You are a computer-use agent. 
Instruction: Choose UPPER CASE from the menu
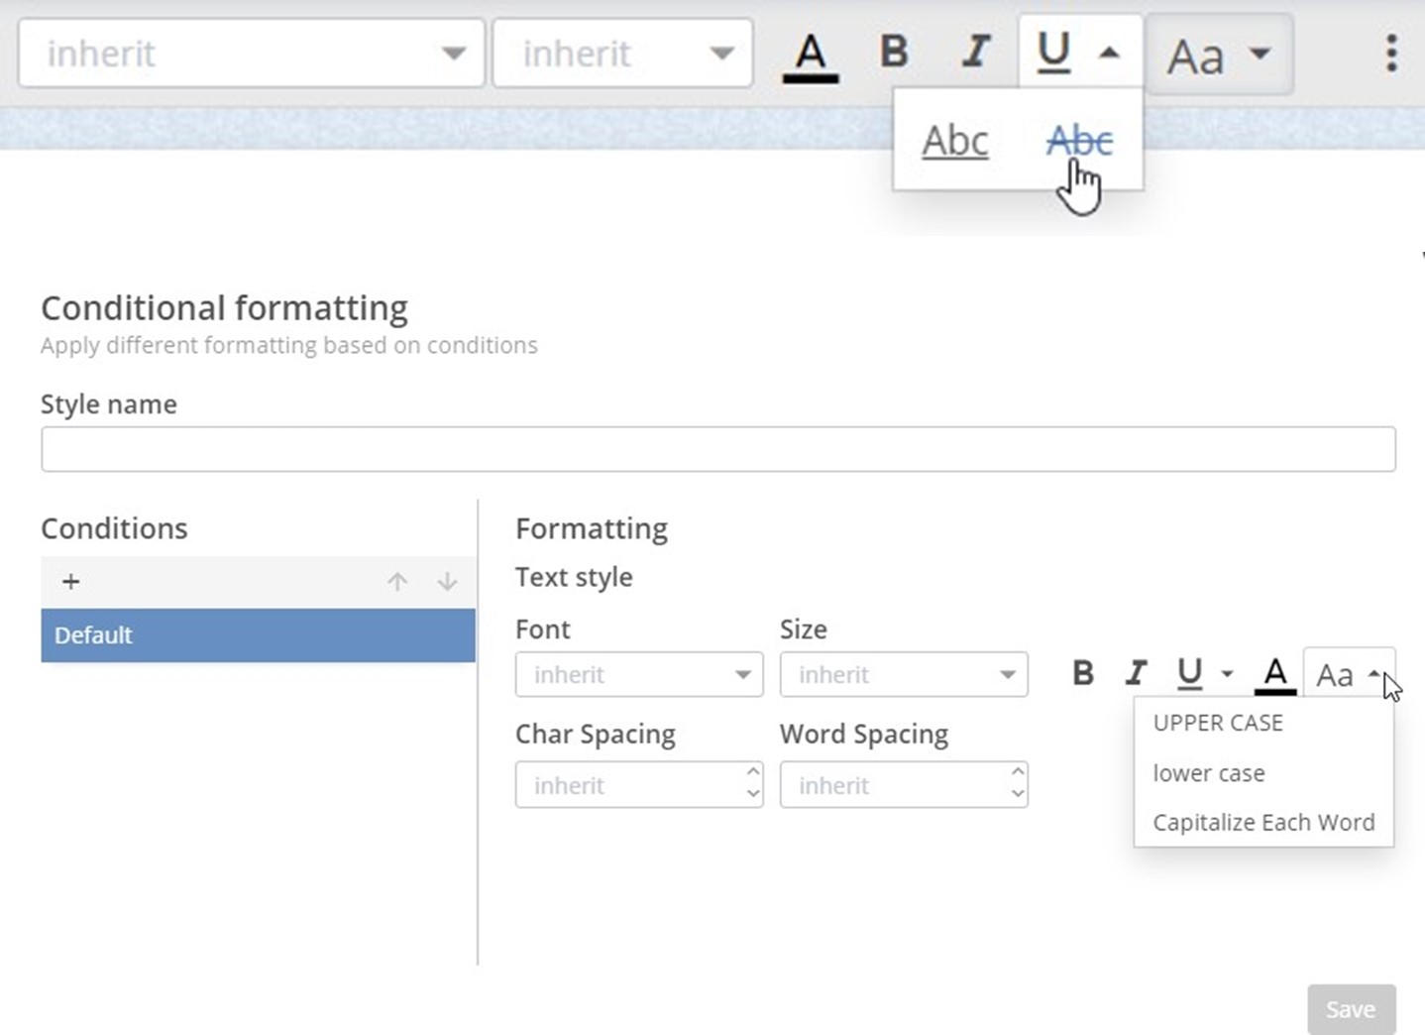[1218, 723]
